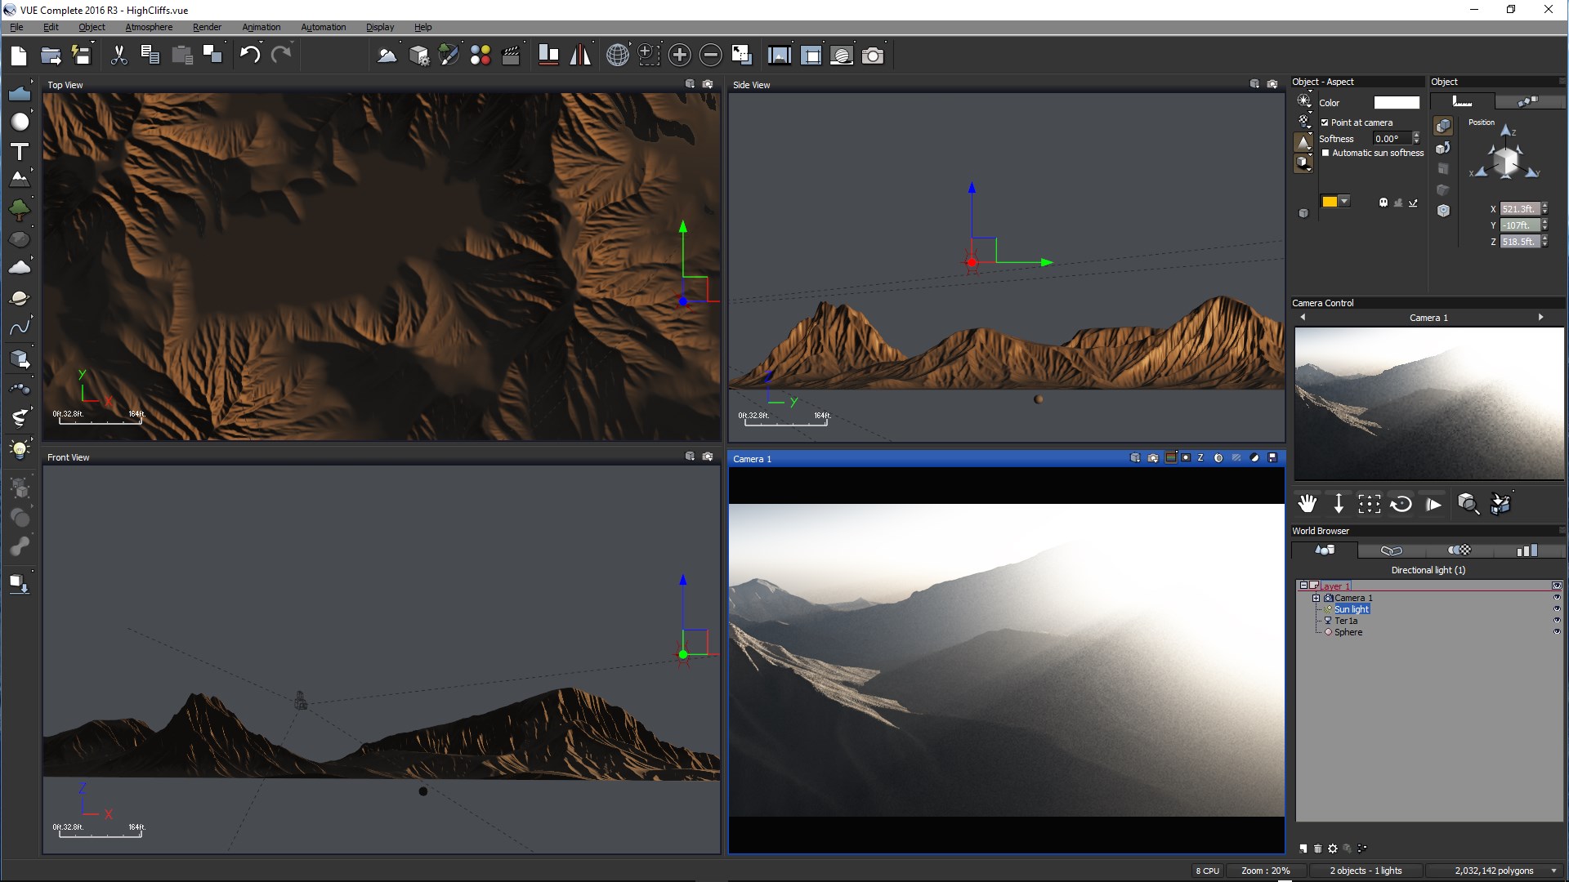Expand the Camera 1 tree node

pos(1316,598)
